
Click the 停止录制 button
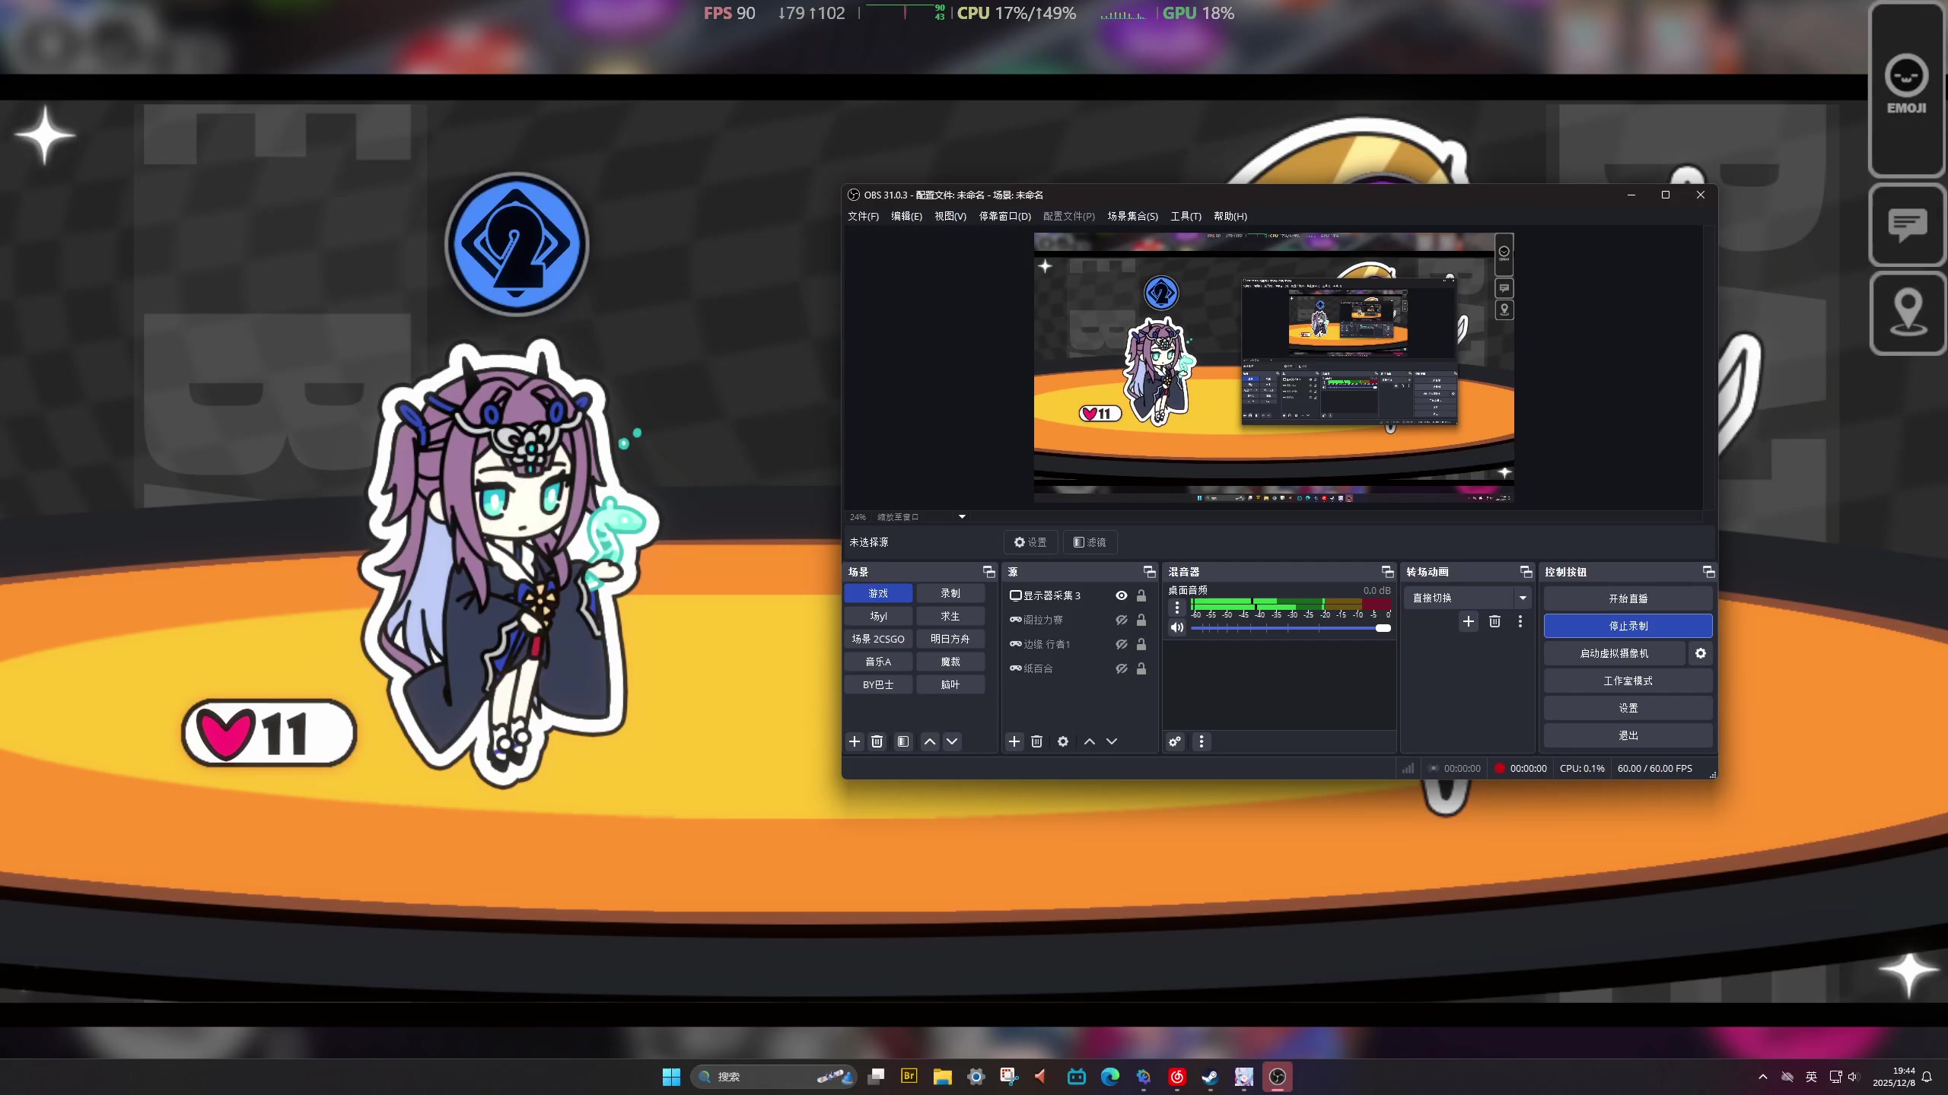[1628, 626]
